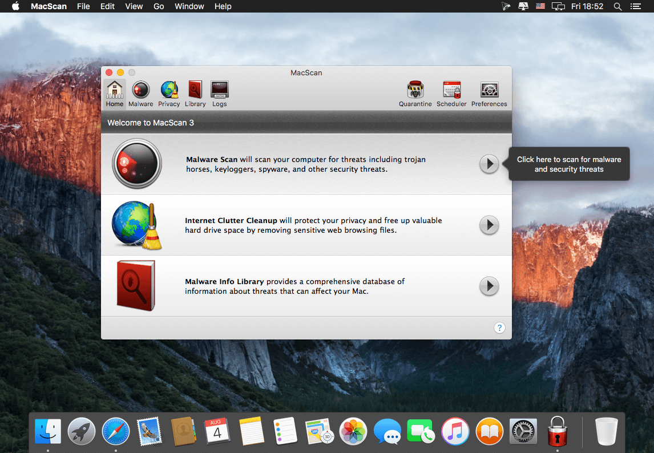Screen dimensions: 654x453
Task: Open iBooks from the Dock
Action: 489,431
